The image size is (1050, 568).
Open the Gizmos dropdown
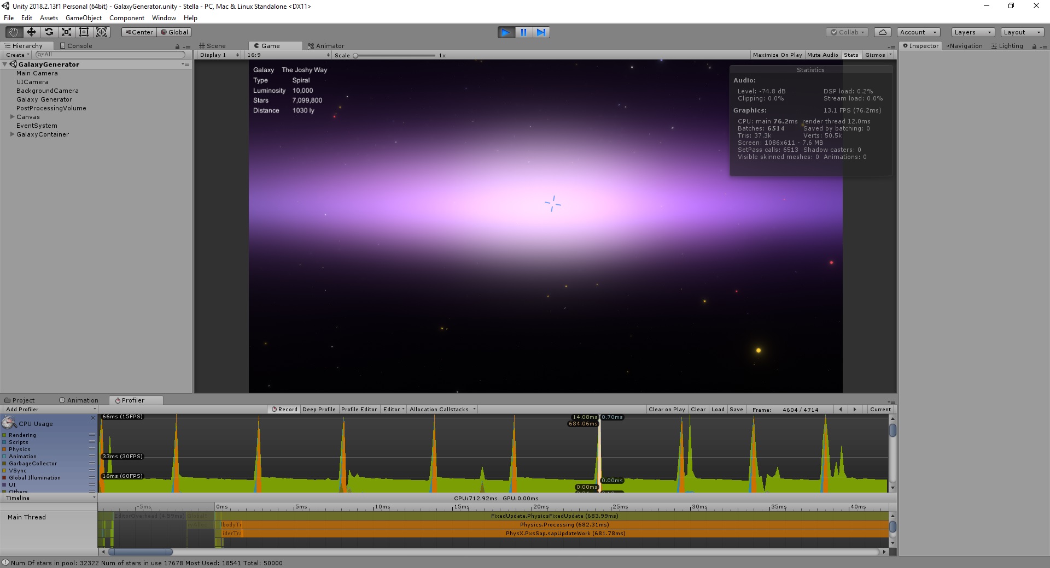(x=878, y=55)
